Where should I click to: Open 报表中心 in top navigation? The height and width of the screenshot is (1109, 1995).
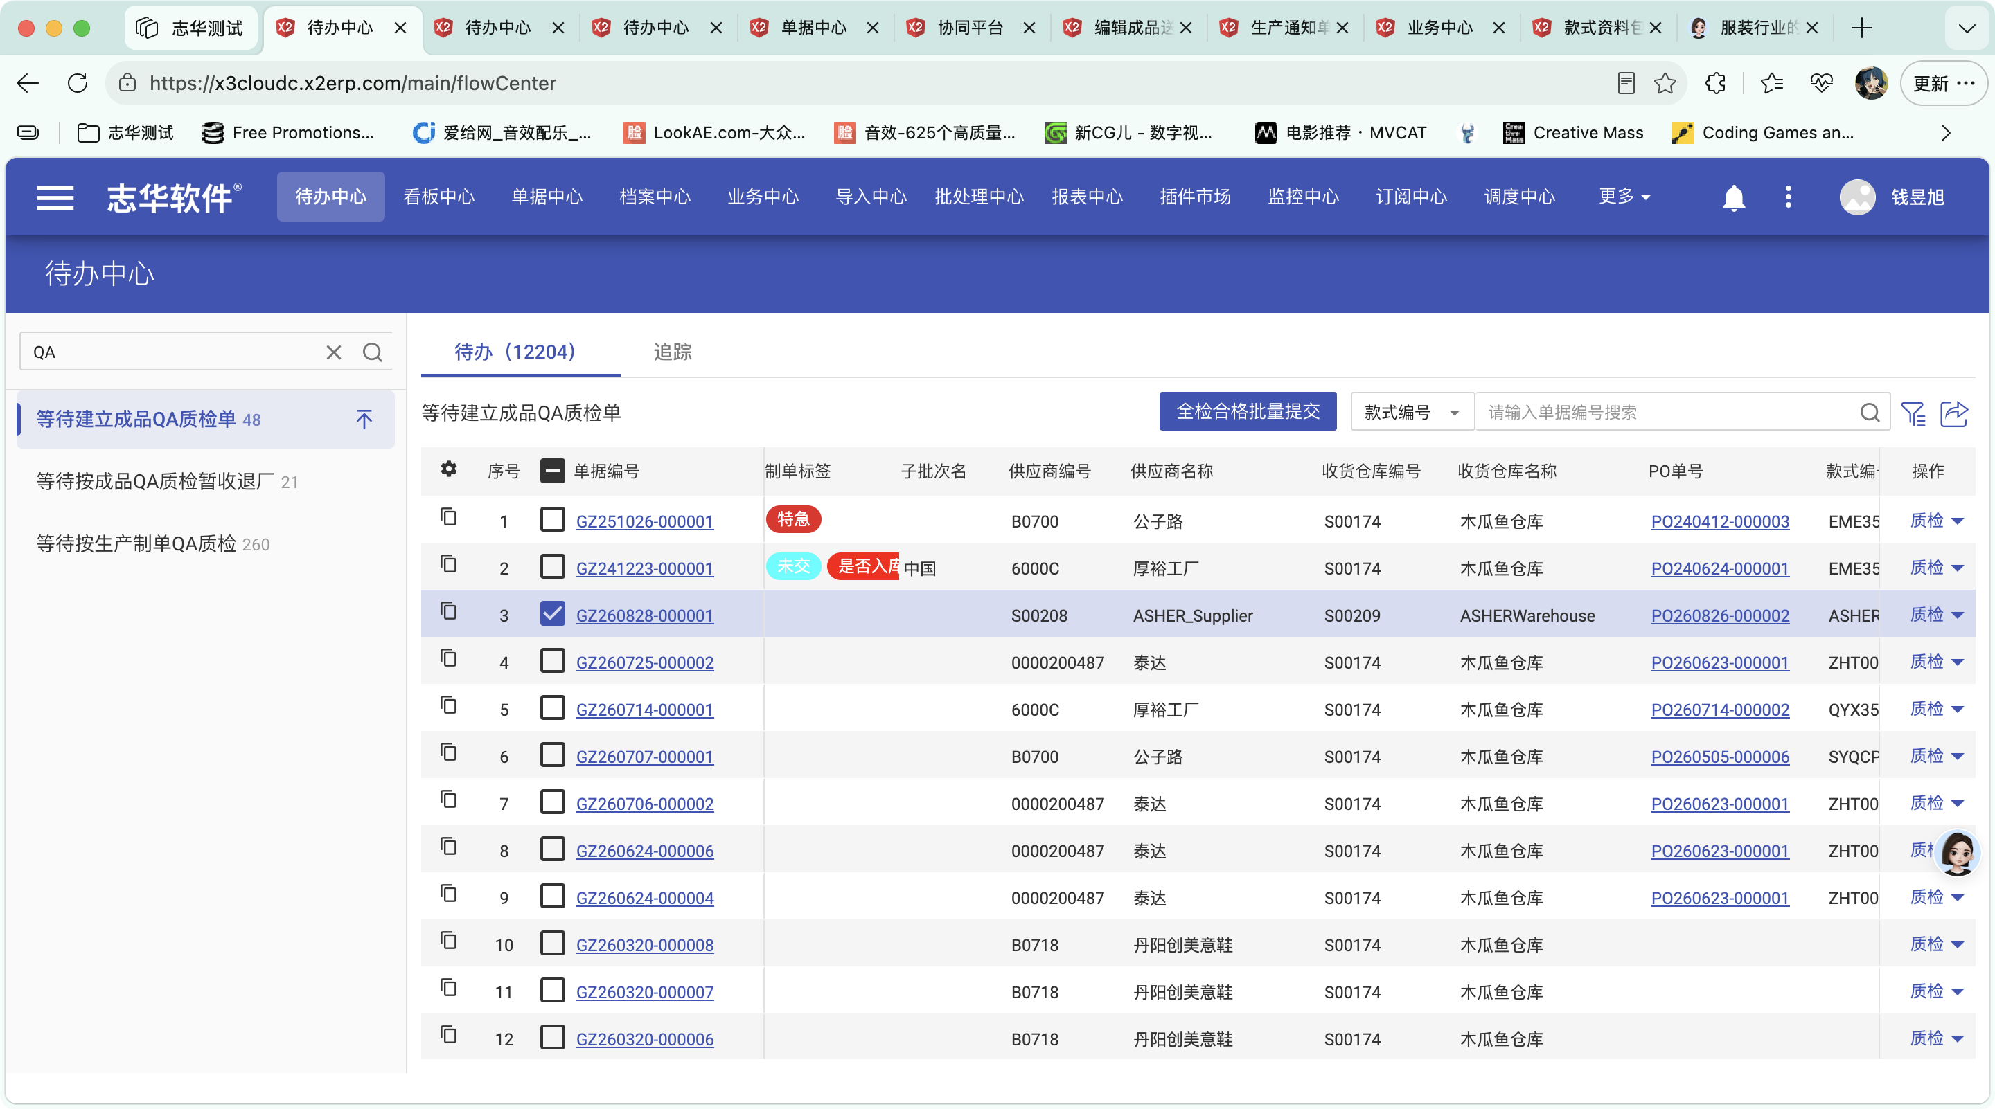pos(1088,197)
